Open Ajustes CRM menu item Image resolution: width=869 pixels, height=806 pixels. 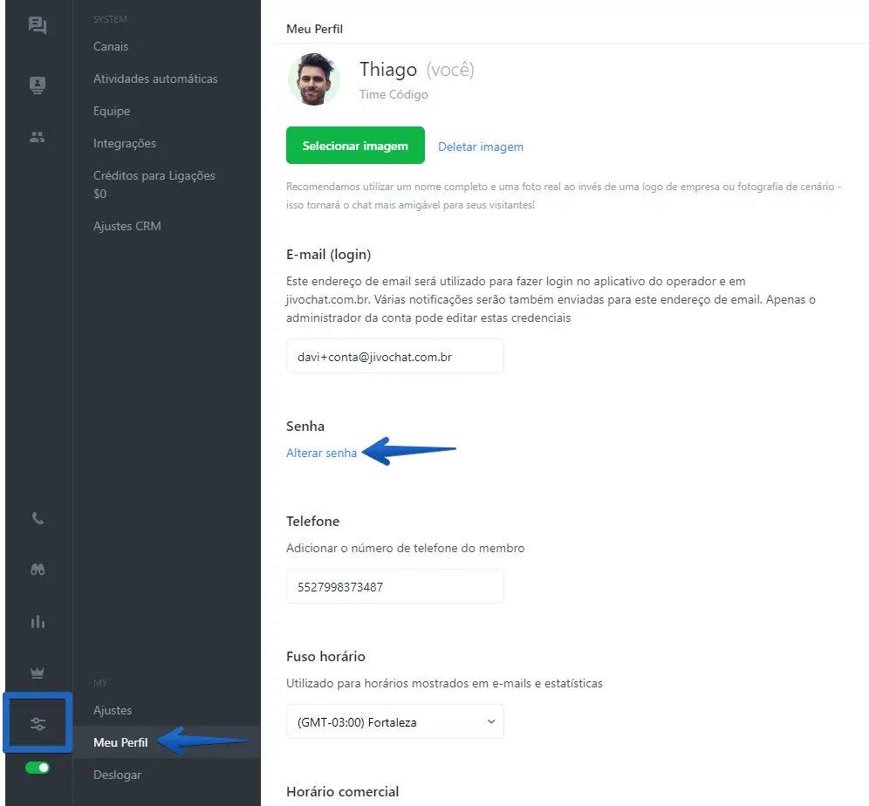click(x=127, y=226)
